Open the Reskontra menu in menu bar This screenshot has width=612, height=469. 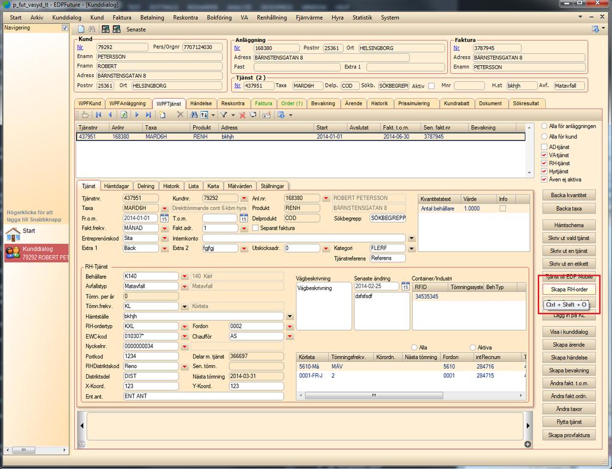[x=185, y=17]
